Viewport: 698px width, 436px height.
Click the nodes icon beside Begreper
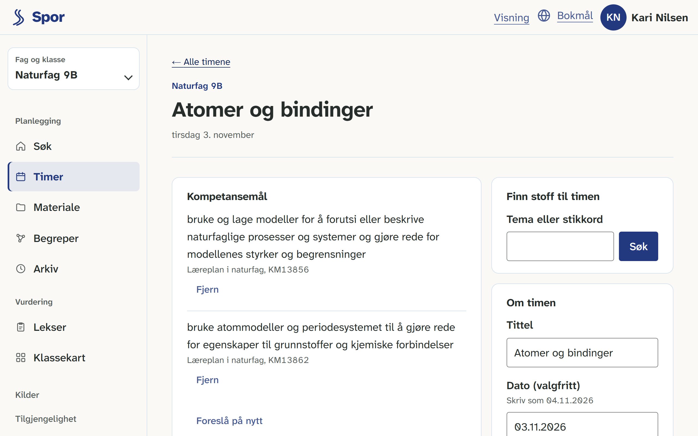tap(21, 238)
